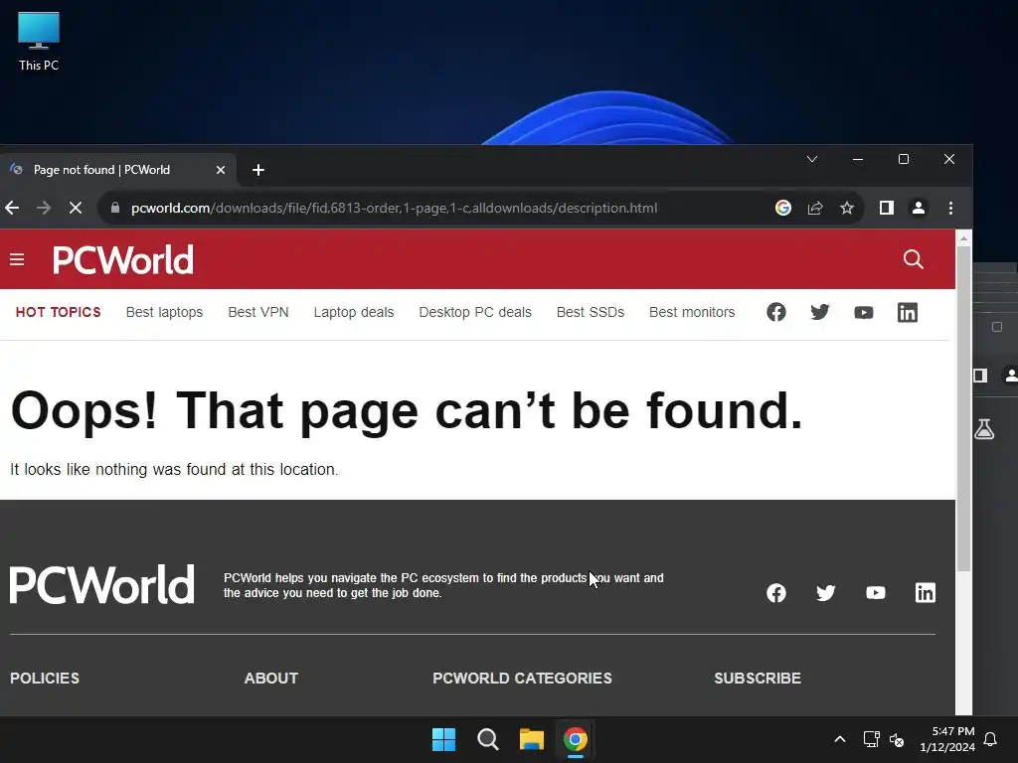Select the Page not found PCWorld tab

[x=118, y=170]
